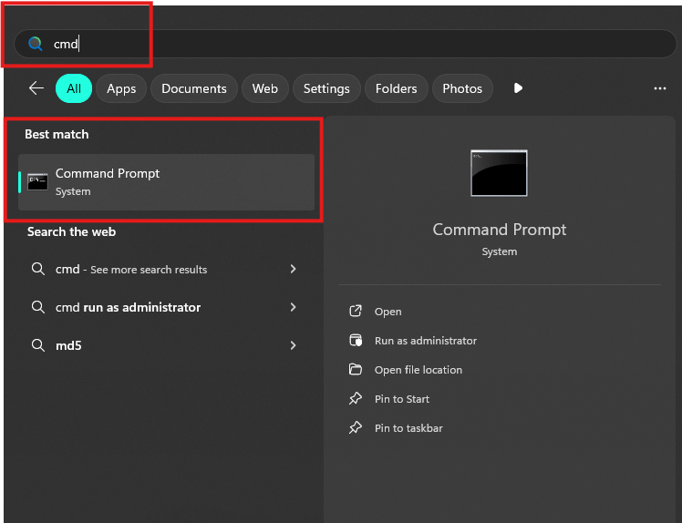Click the search magnifier icon in search bar

(x=36, y=44)
